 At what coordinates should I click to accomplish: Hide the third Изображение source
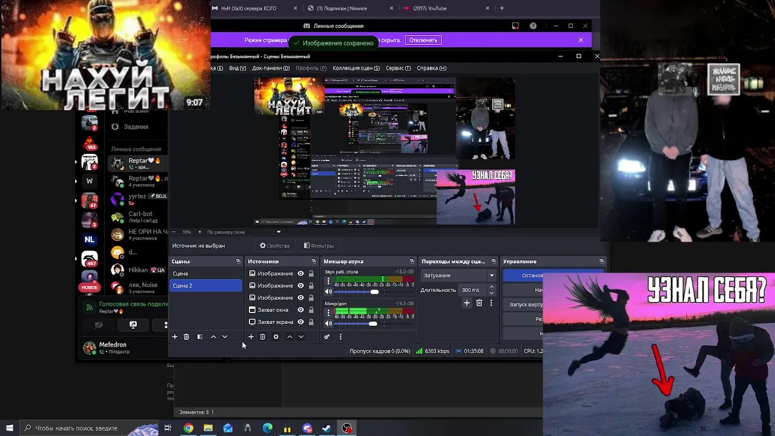(x=300, y=298)
